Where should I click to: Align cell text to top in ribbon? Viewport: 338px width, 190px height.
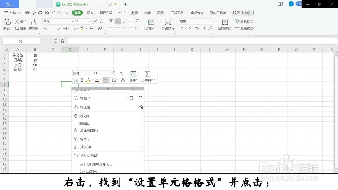(111, 22)
